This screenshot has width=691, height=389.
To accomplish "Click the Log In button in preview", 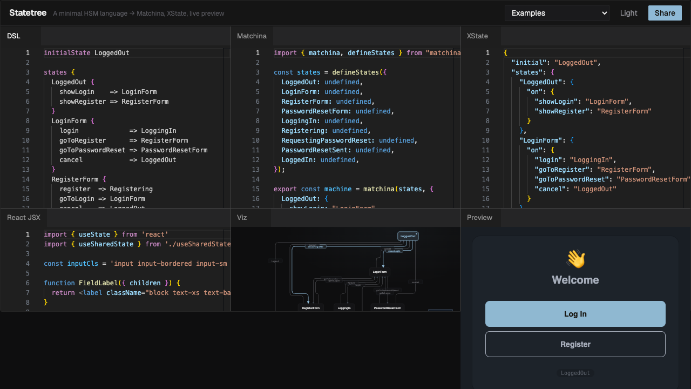I will click(x=575, y=314).
